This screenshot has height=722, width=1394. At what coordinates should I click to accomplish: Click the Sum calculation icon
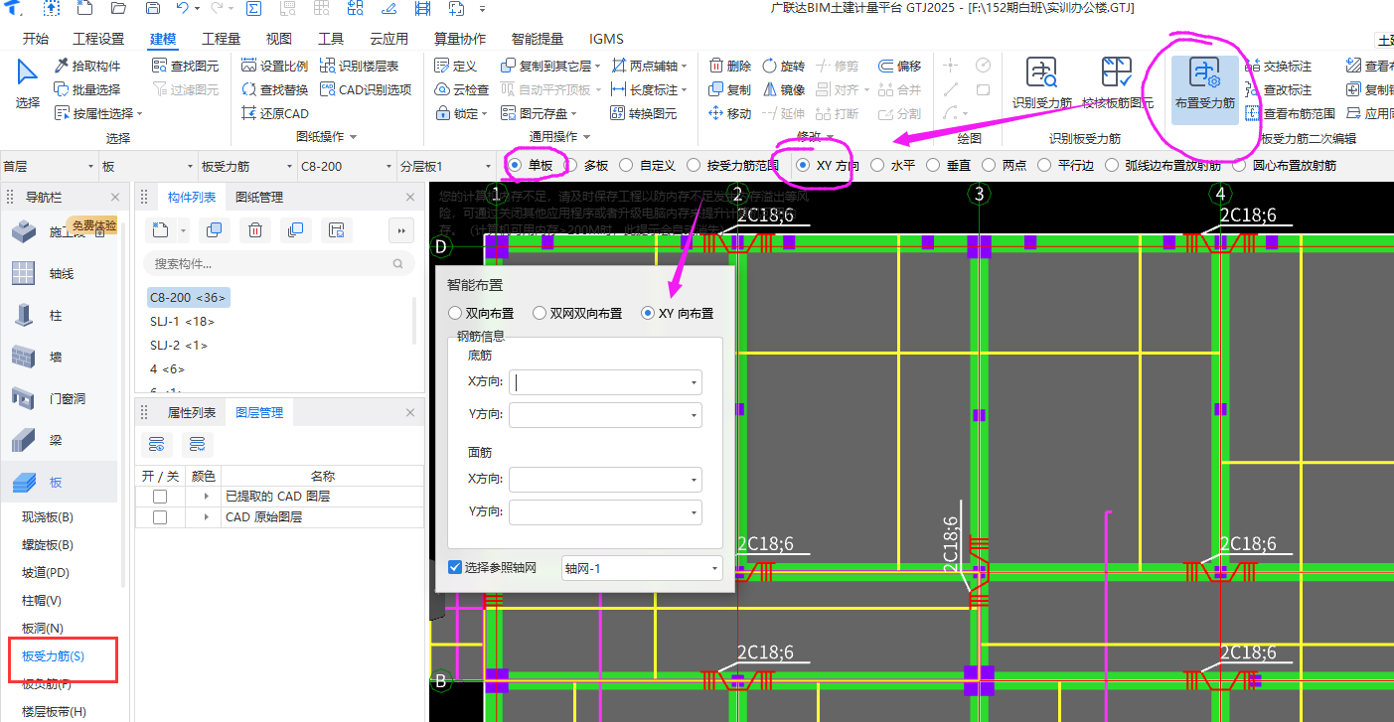pos(254,9)
